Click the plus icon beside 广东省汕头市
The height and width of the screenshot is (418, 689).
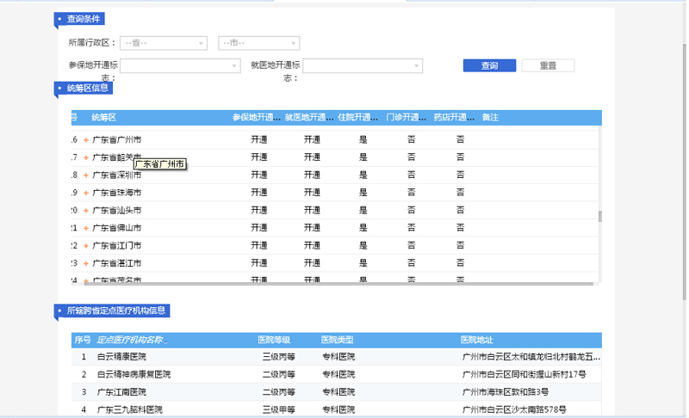86,210
